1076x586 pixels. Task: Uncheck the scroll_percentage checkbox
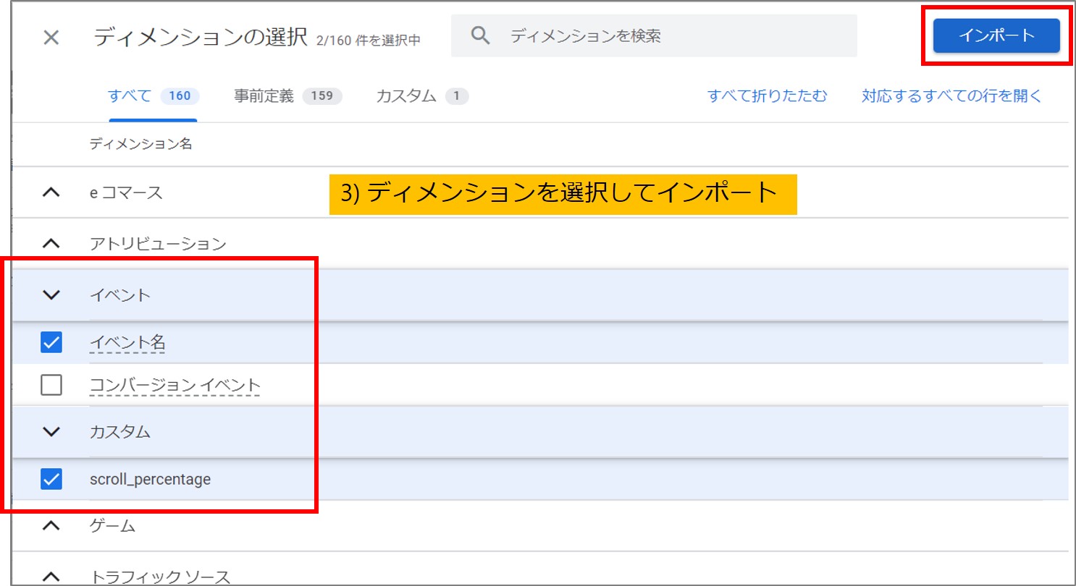click(x=51, y=479)
